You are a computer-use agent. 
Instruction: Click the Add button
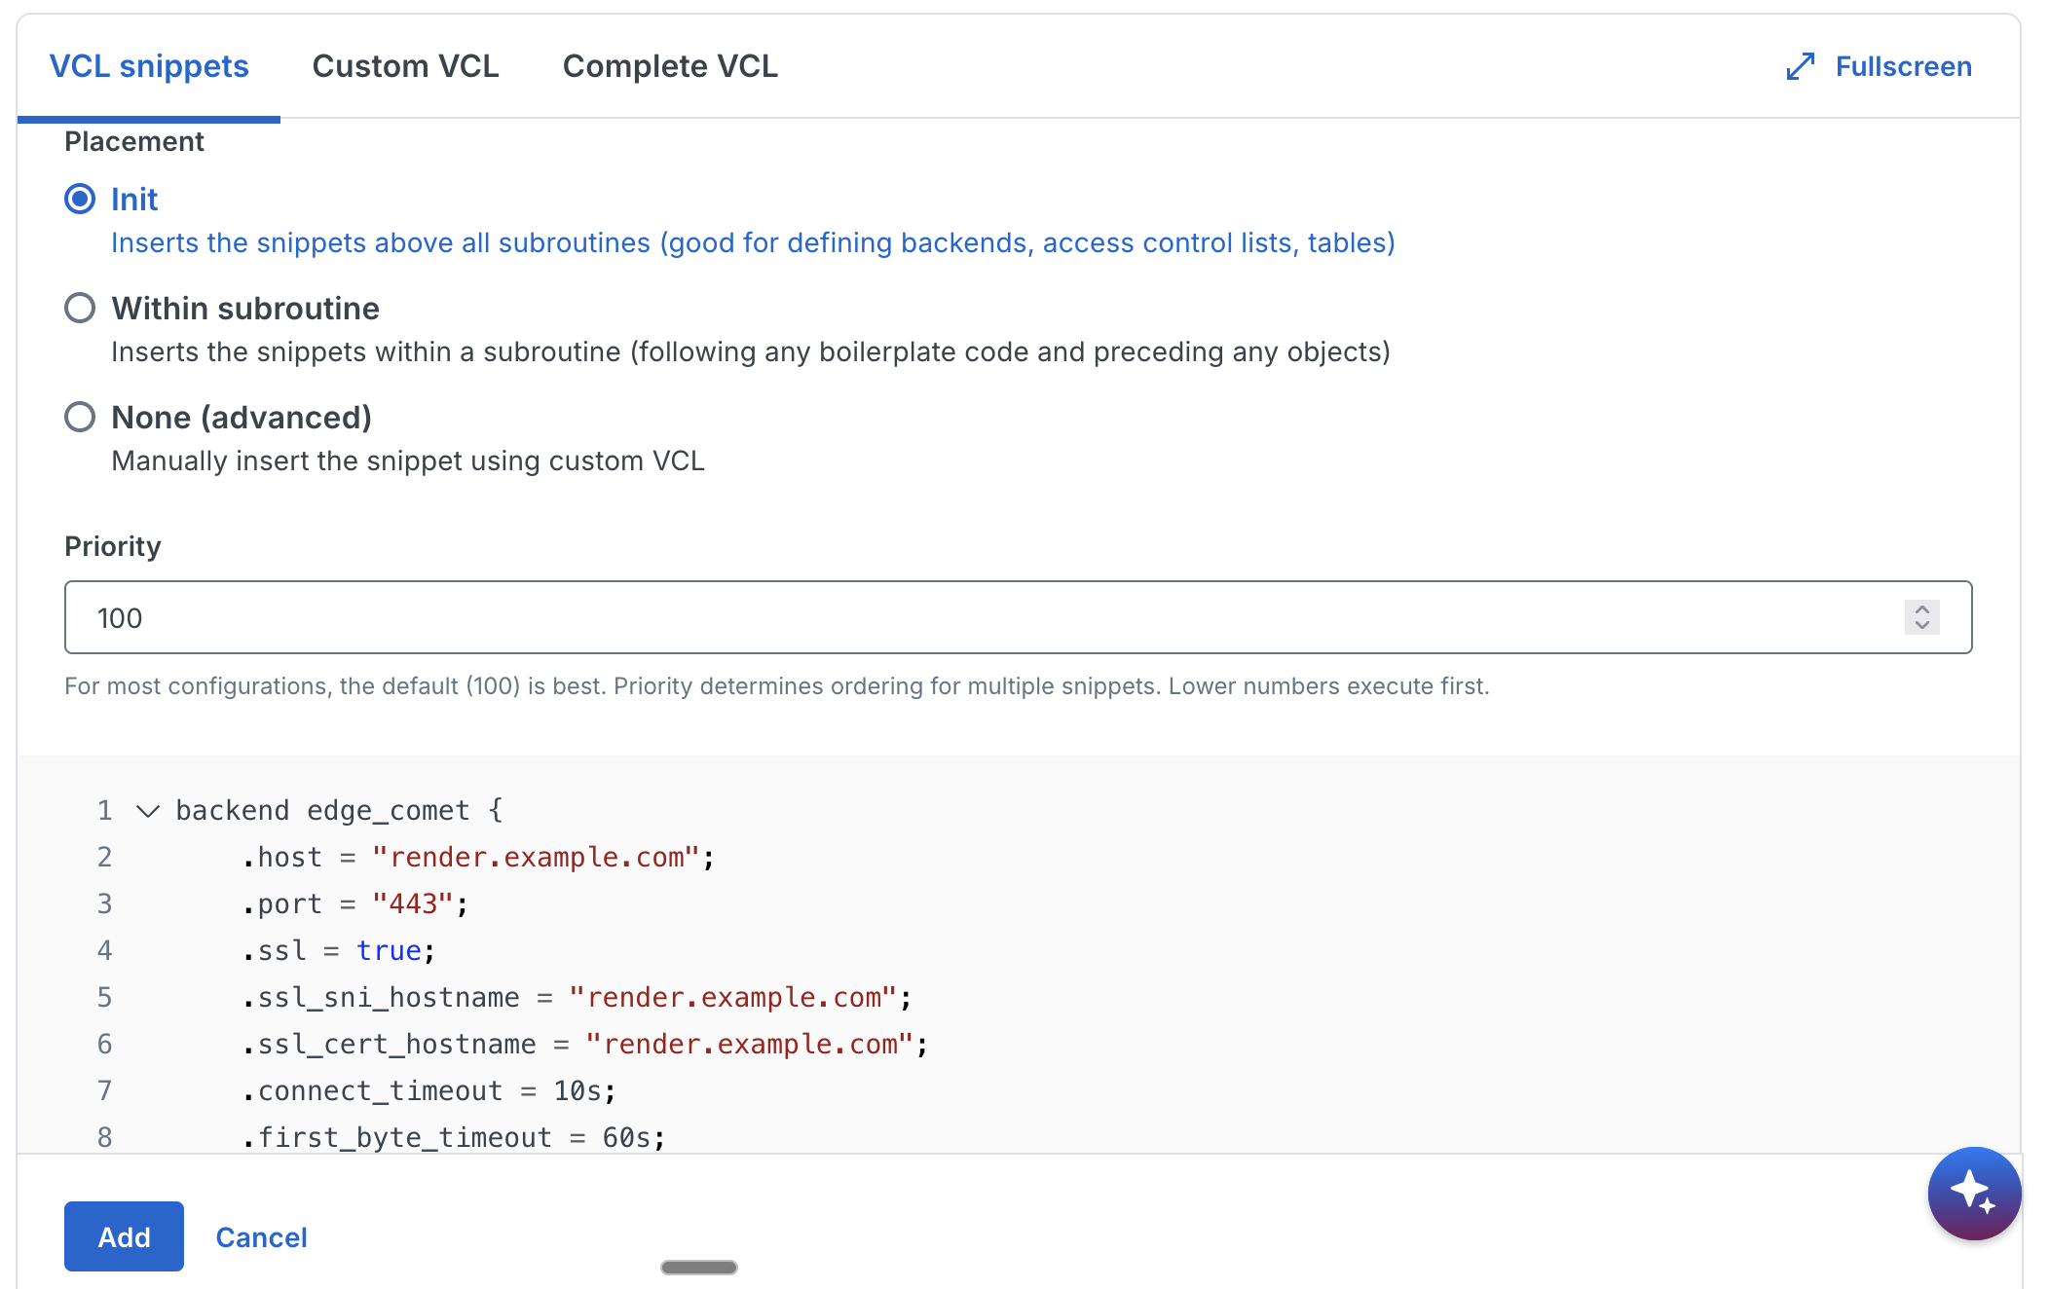click(x=123, y=1236)
